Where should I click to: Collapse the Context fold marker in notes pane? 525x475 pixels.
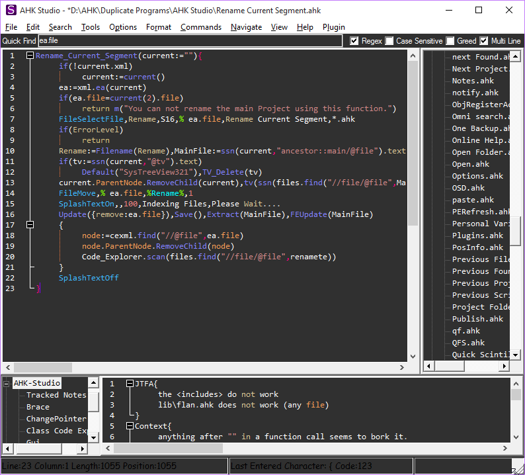tap(129, 426)
